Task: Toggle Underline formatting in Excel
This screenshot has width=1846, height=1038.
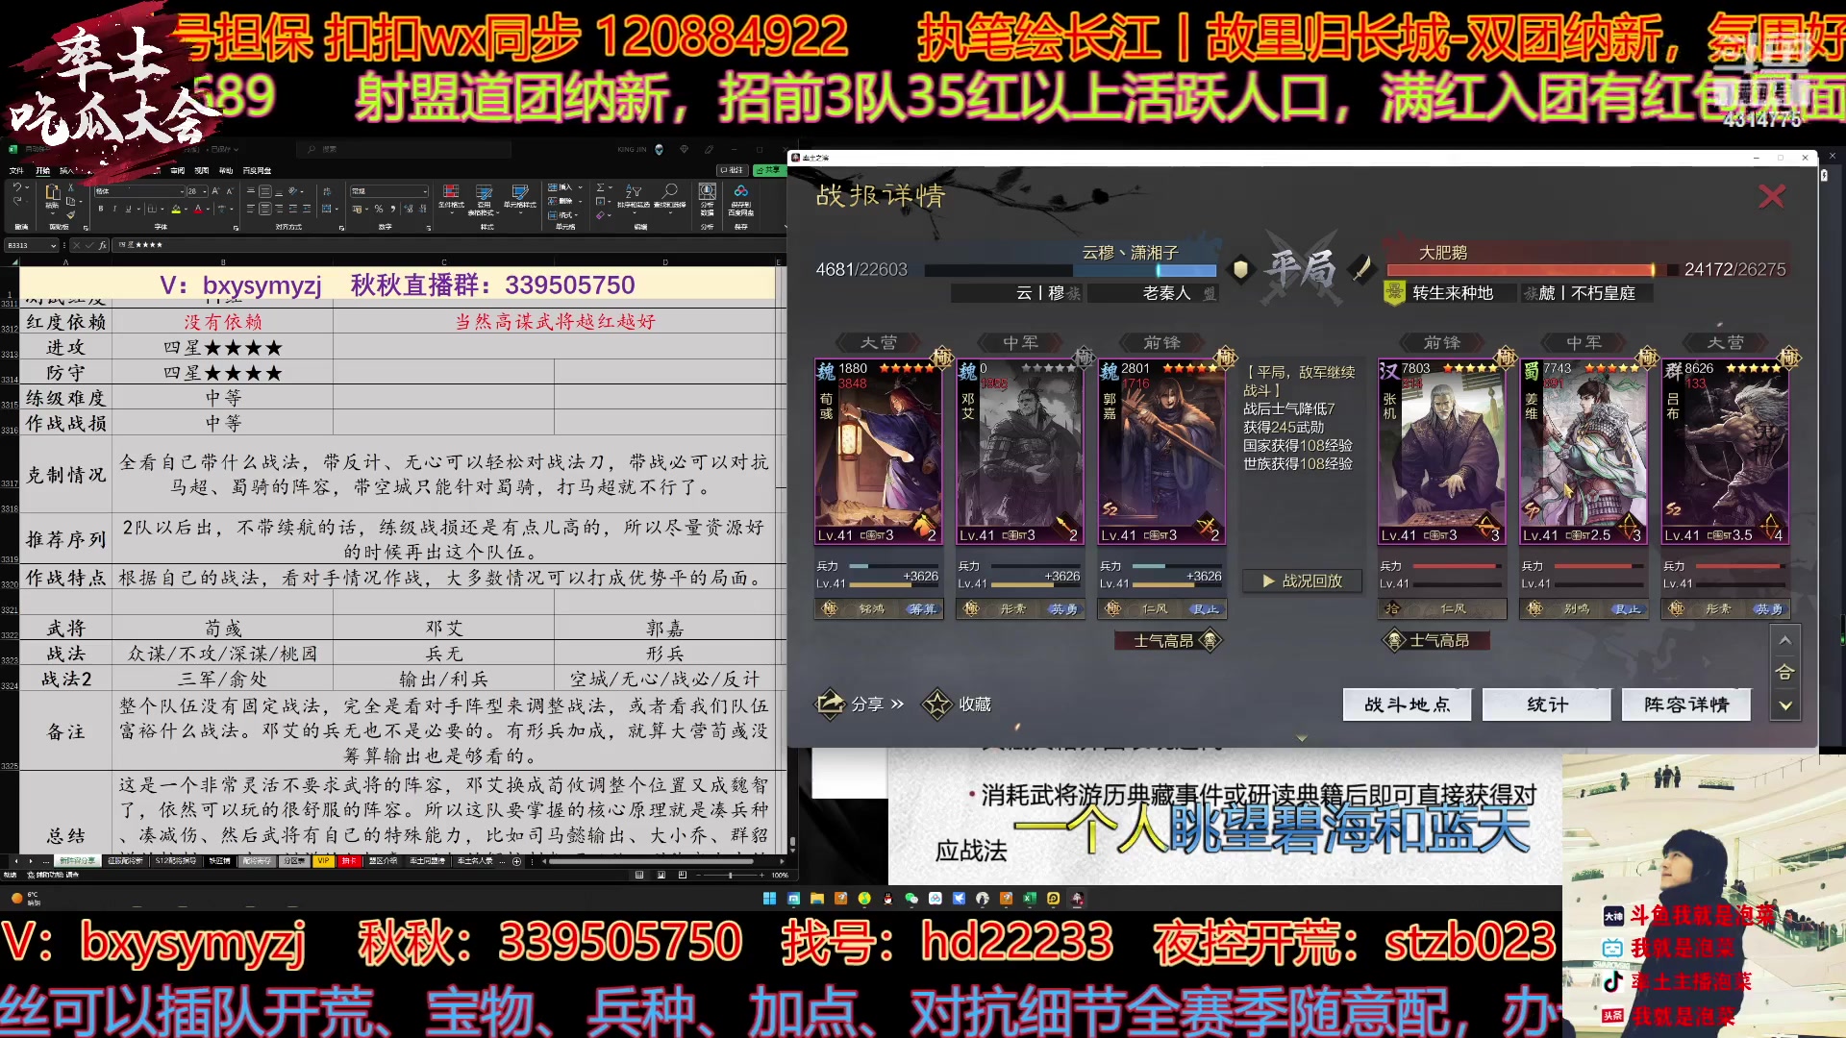Action: click(x=128, y=209)
